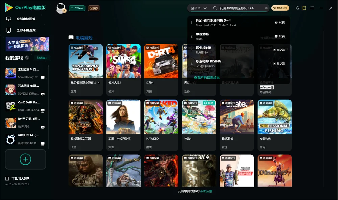Click the 点击反馈 feedback link
338x200 pixels.
[x=206, y=191]
